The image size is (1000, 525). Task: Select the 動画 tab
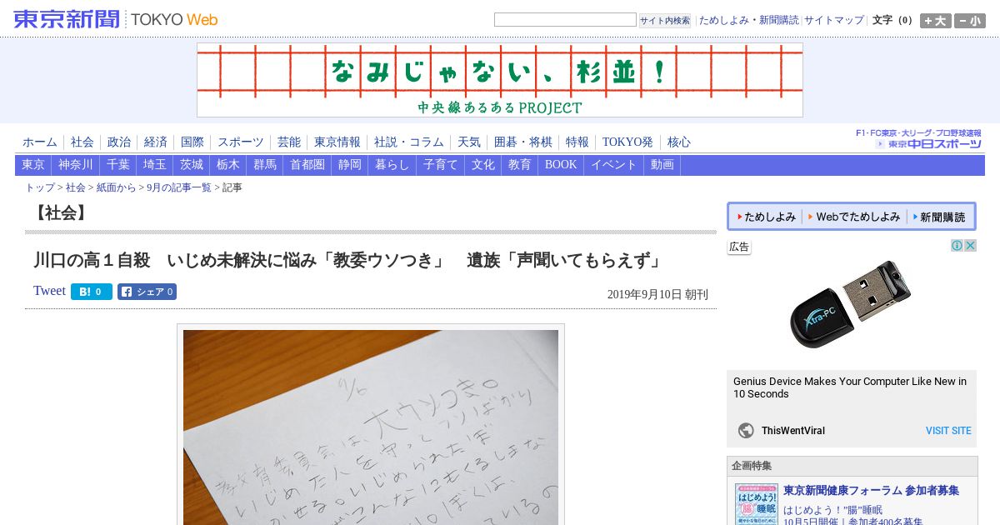pyautogui.click(x=662, y=165)
